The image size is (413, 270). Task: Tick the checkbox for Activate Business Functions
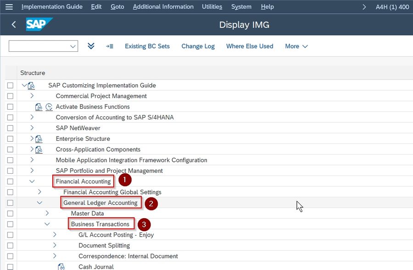tap(10, 107)
